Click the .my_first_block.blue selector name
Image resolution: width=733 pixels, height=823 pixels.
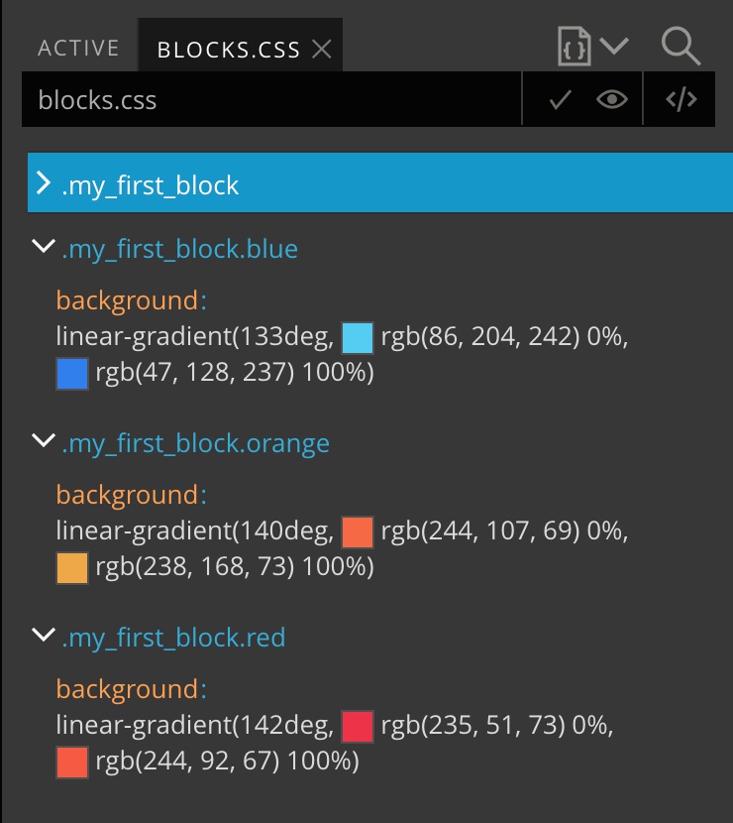pyautogui.click(x=180, y=249)
